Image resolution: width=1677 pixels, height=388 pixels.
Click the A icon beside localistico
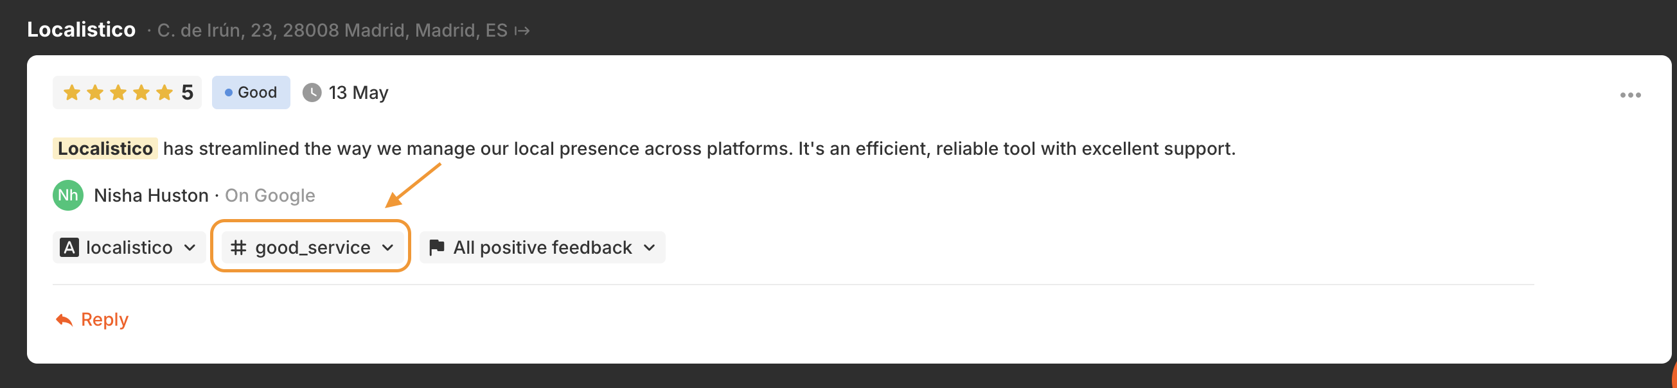click(x=69, y=247)
